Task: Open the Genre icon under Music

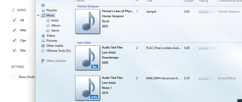Action: [48, 31]
